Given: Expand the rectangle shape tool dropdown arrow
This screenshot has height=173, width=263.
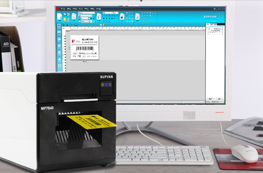Looking at the screenshot, I should pyautogui.click(x=78, y=25).
